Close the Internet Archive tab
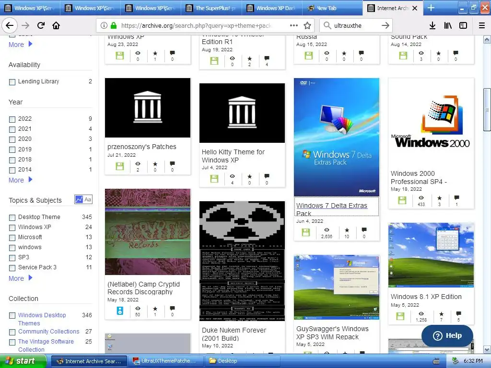Image resolution: width=491 pixels, height=368 pixels. coord(415,8)
